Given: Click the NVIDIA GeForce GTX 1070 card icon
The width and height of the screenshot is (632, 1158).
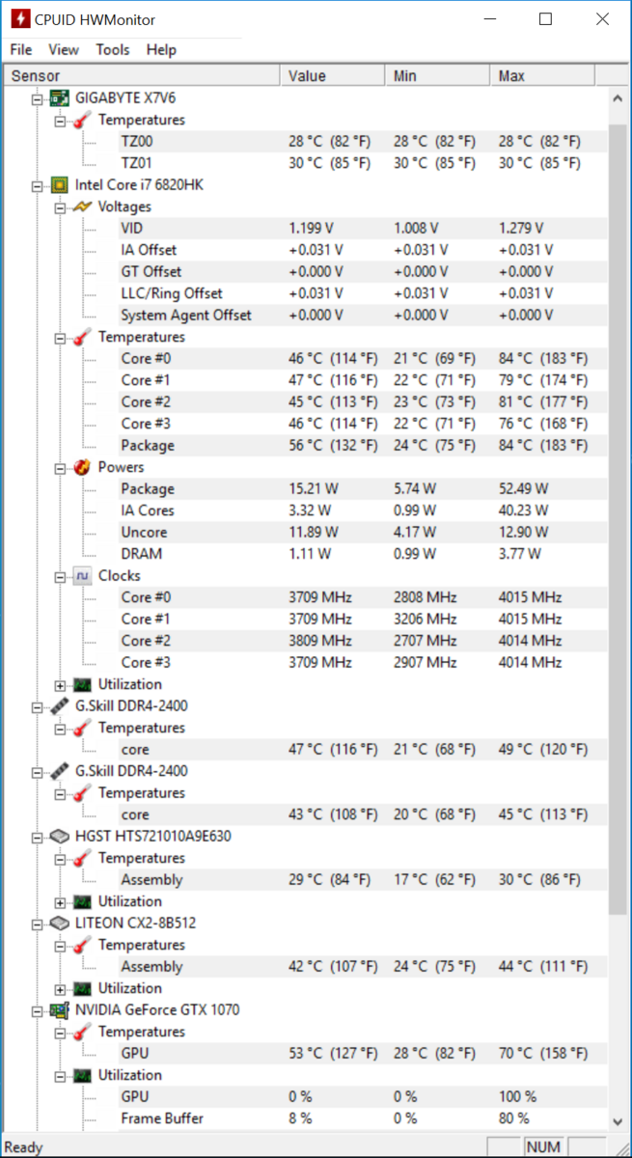Looking at the screenshot, I should point(60,1010).
